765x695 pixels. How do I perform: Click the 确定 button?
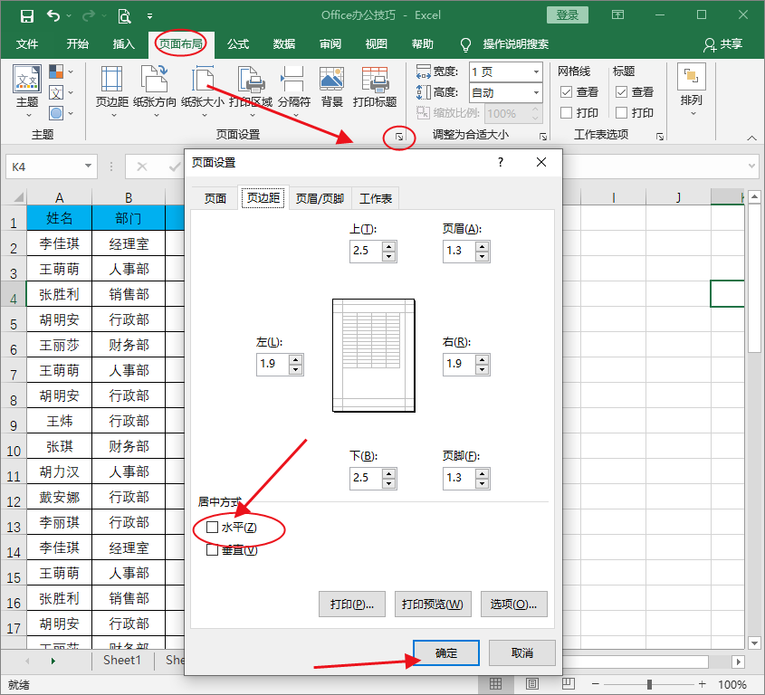446,653
